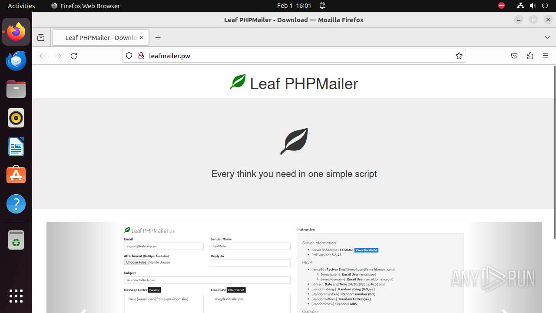Open Ubuntu Software from the dock
Viewport: 556px width, 313px height.
(16, 175)
